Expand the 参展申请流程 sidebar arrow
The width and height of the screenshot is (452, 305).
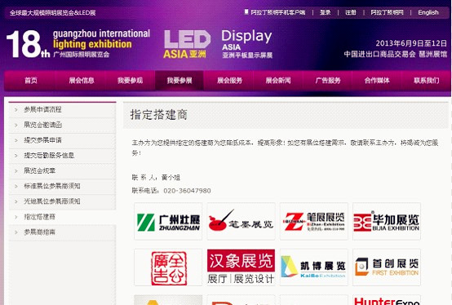point(16,110)
